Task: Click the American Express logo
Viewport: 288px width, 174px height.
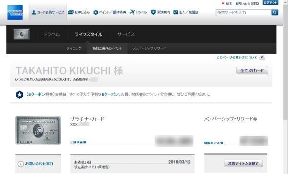Action: pos(15,12)
